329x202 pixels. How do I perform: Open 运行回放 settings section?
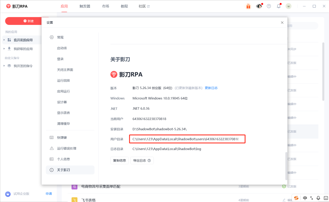[x=63, y=80]
